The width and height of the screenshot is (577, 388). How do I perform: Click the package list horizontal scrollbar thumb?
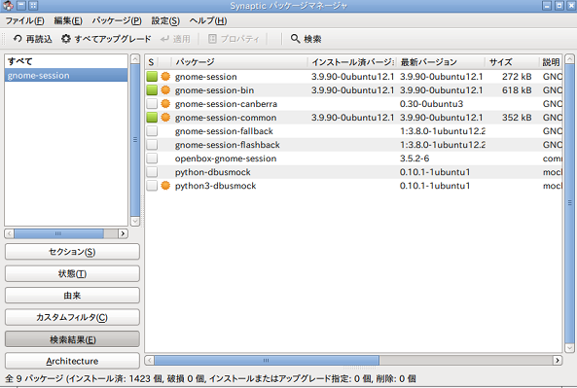click(x=267, y=361)
